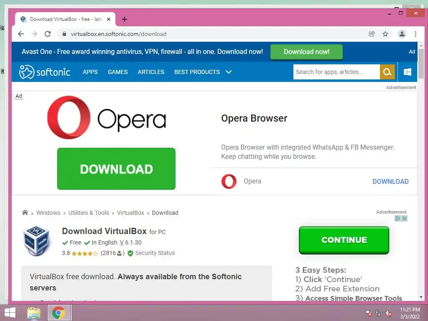Click the muted volume tray icon
The image size is (428, 321).
pos(389,313)
